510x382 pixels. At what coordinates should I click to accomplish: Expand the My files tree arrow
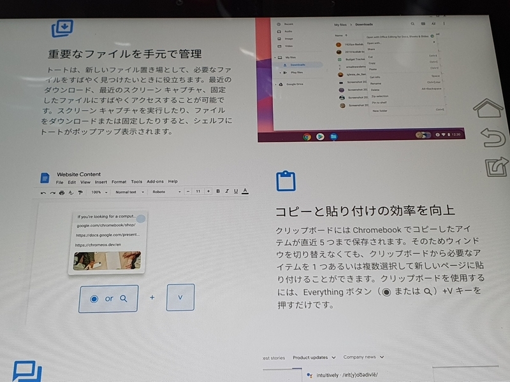[275, 57]
